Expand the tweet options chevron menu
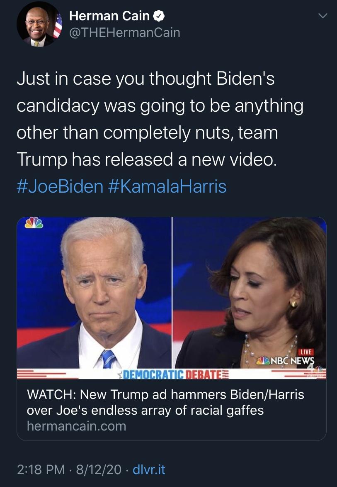The width and height of the screenshot is (337, 487). (x=322, y=16)
